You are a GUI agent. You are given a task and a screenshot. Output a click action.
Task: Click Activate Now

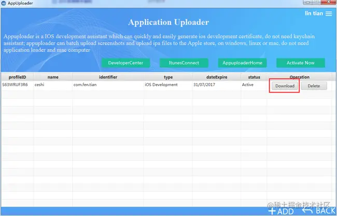[301, 63]
